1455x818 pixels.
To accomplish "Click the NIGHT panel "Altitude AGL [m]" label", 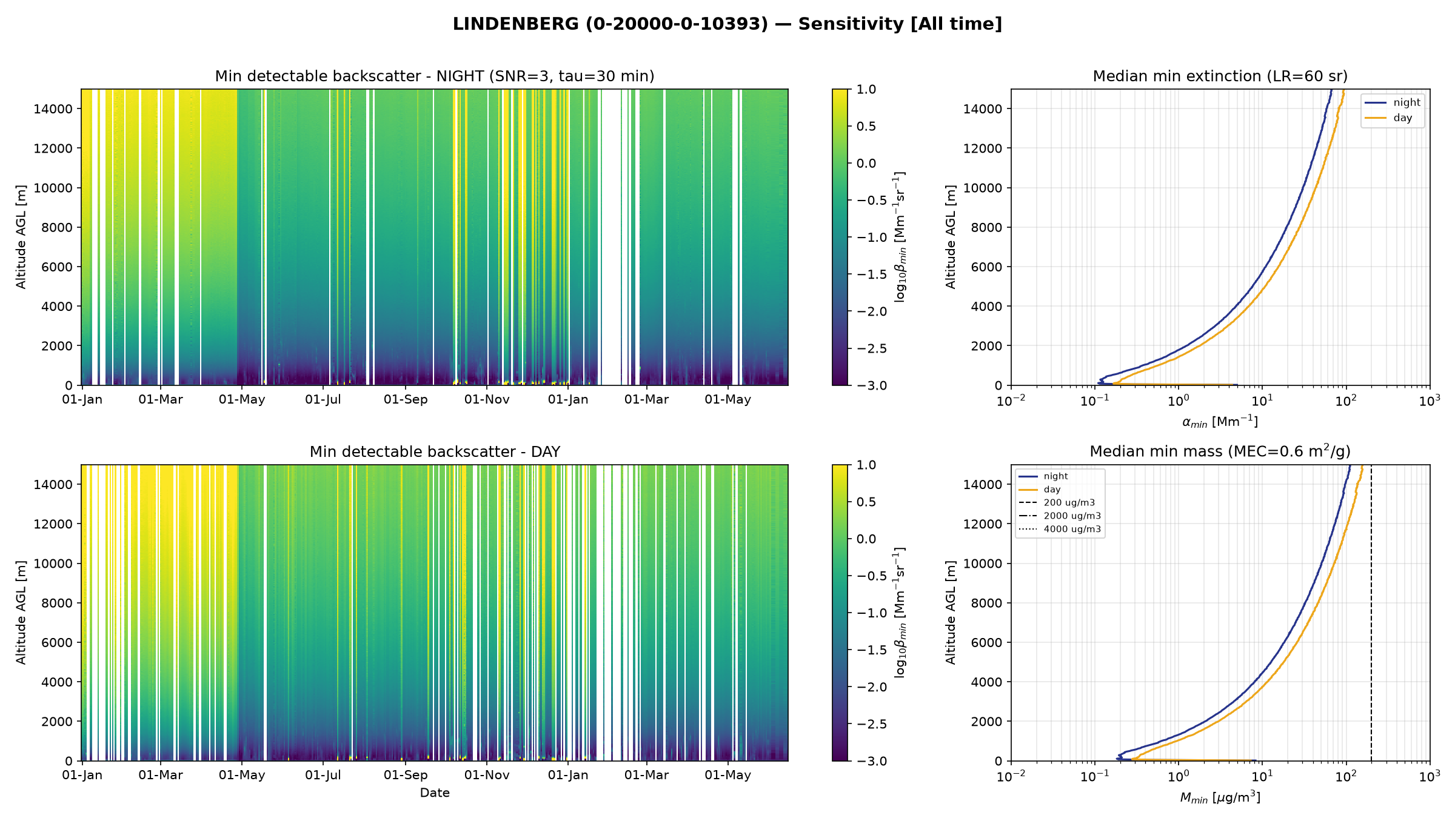I will coord(22,237).
